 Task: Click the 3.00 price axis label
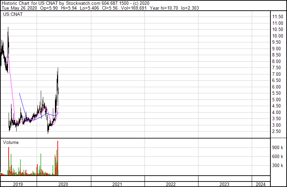click(x=276, y=125)
